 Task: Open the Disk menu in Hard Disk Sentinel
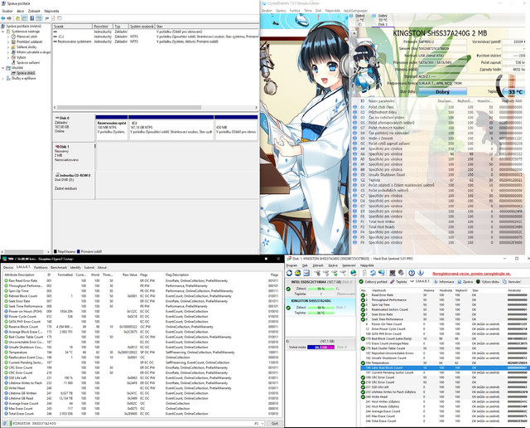click(305, 265)
